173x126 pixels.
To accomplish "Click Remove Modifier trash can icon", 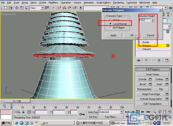I will click(159, 60).
